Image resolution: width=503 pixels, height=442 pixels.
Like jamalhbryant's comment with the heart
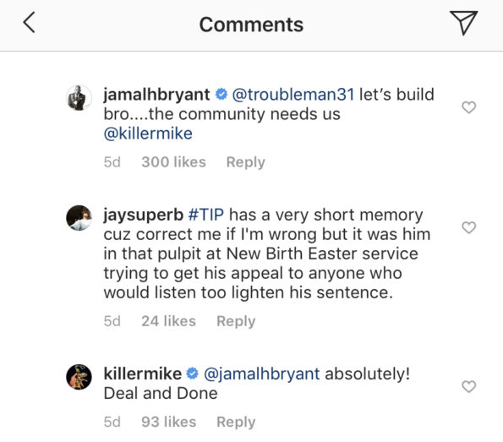coord(468,107)
